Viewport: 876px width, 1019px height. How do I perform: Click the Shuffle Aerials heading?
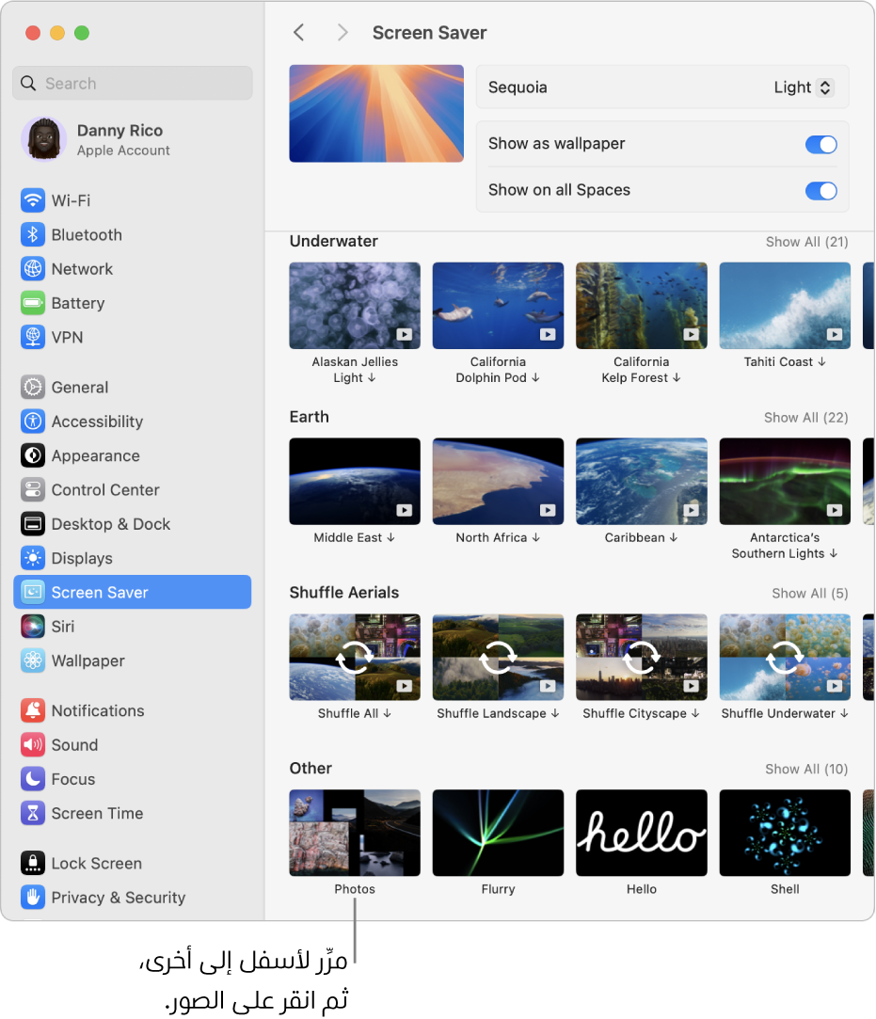[x=343, y=593]
